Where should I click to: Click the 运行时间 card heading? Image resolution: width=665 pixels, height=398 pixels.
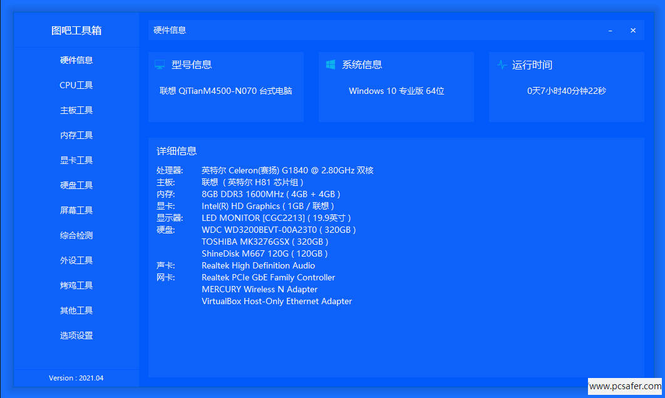[532, 65]
